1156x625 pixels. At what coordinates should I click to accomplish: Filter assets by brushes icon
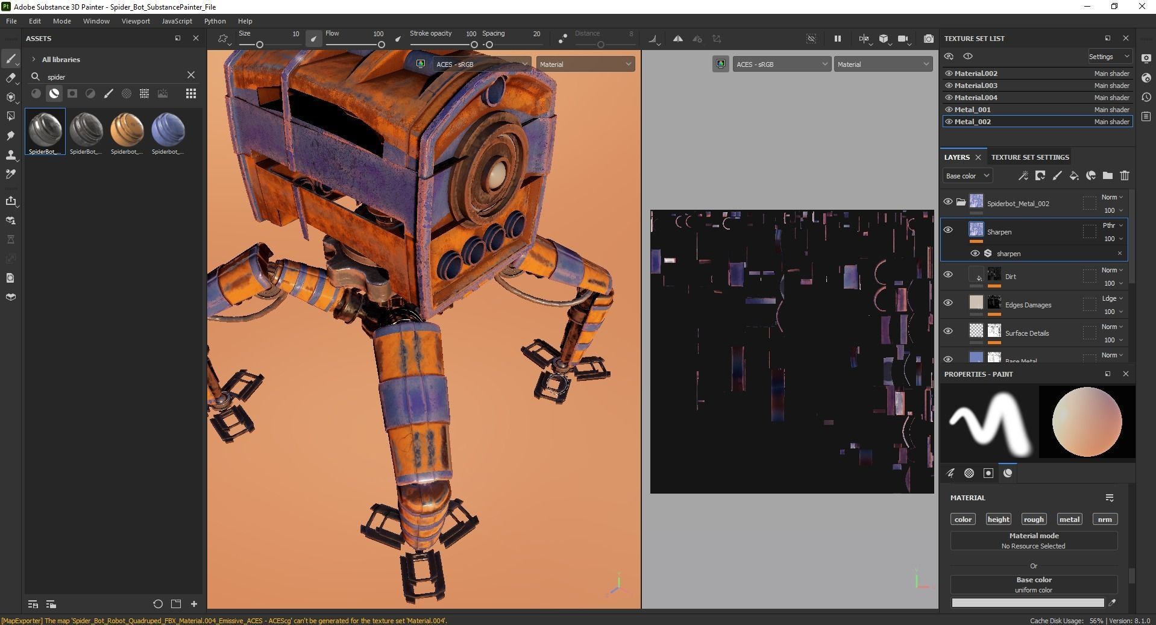(108, 93)
